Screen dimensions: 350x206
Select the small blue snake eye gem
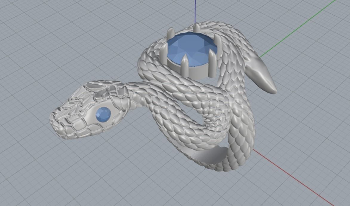(x=103, y=114)
